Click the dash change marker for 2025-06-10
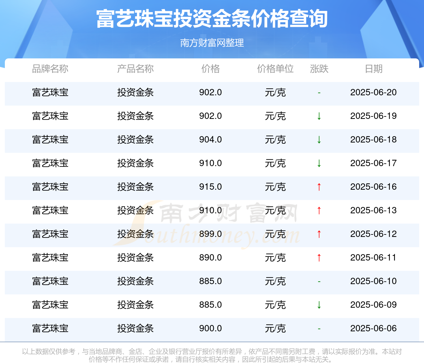The height and width of the screenshot is (364, 424). pyautogui.click(x=319, y=282)
